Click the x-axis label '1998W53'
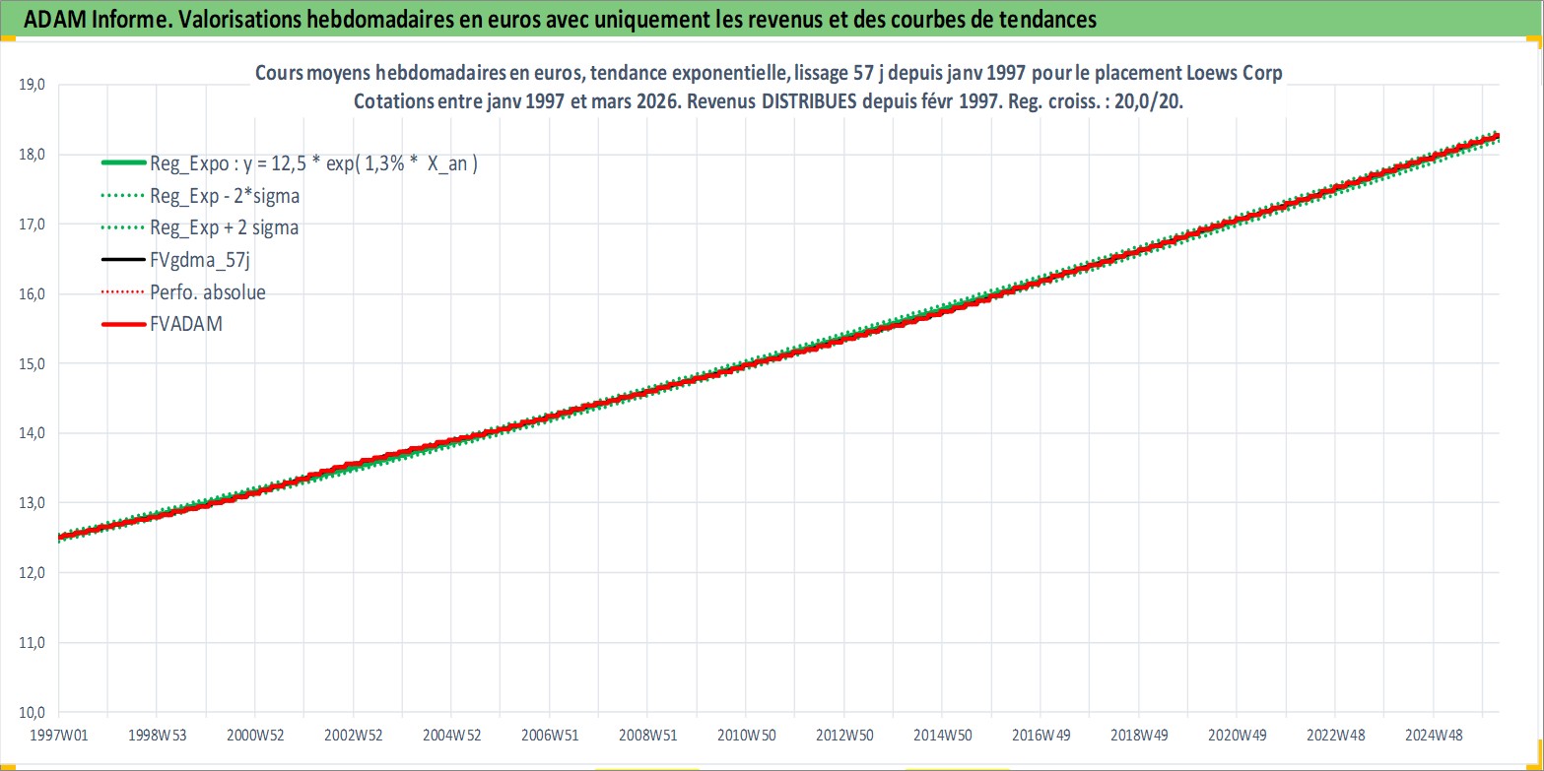Image resolution: width=1544 pixels, height=771 pixels. pyautogui.click(x=157, y=735)
